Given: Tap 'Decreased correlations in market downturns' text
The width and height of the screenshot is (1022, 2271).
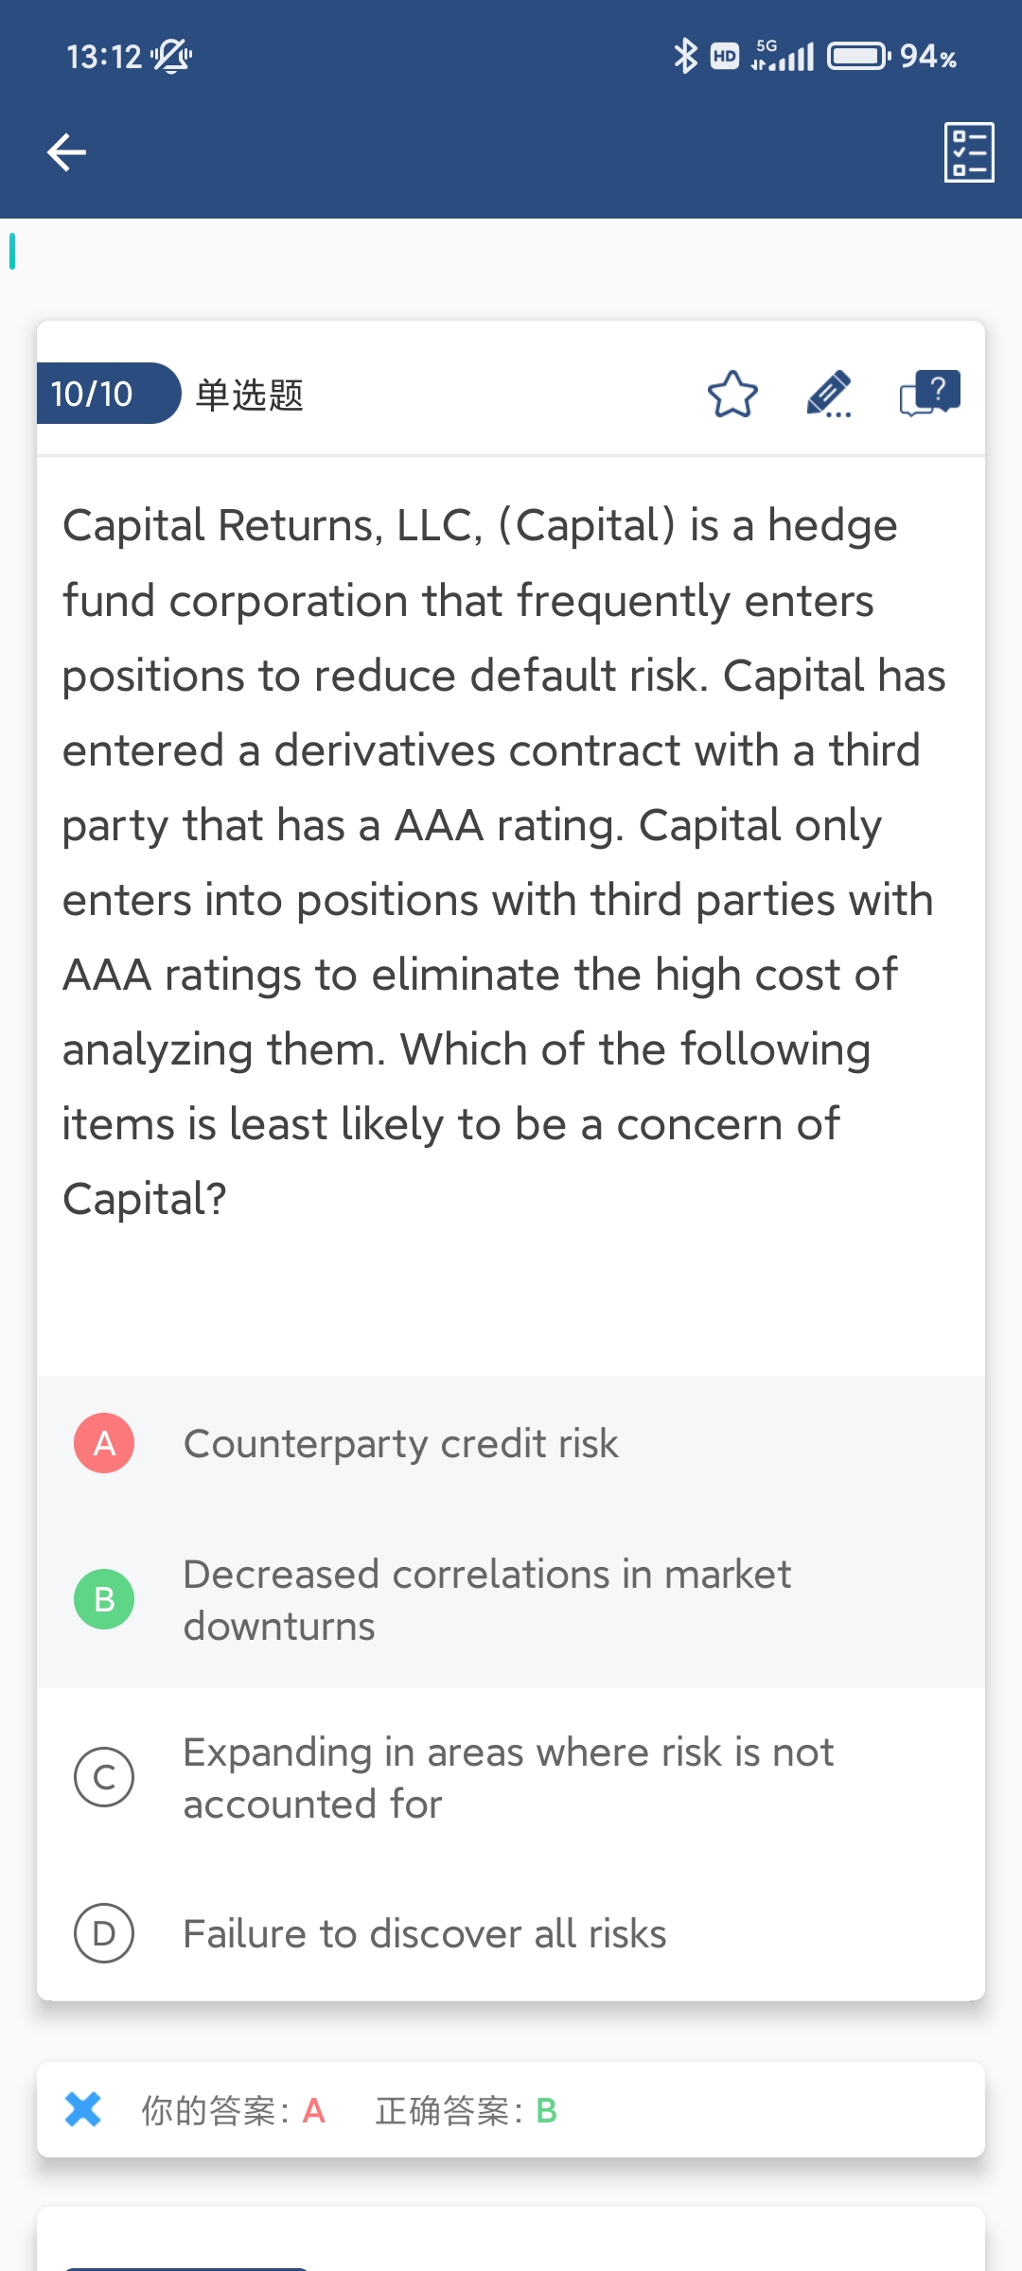Looking at the screenshot, I should pos(486,1600).
